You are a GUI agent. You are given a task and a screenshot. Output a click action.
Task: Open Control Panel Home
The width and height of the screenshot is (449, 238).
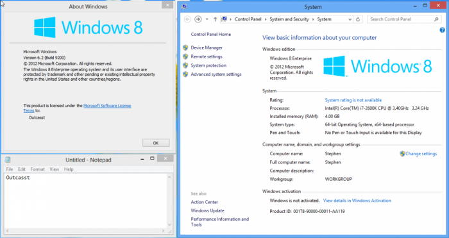point(211,35)
